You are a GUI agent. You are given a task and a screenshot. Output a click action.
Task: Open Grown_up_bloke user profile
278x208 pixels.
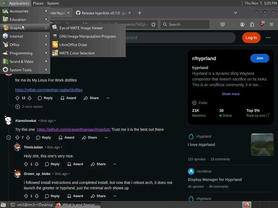[x=37, y=174]
